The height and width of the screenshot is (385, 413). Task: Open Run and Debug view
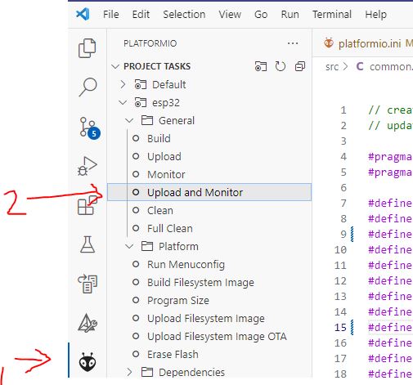click(x=88, y=166)
